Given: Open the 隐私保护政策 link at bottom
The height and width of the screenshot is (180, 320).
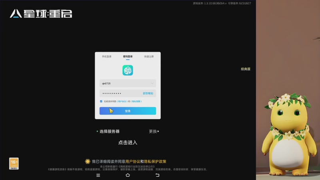Looking at the screenshot, I should [x=155, y=162].
